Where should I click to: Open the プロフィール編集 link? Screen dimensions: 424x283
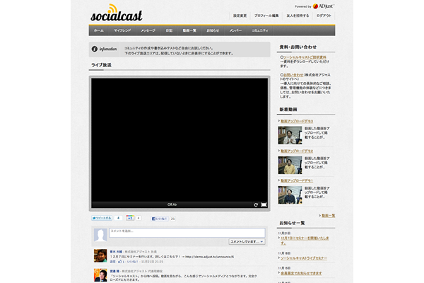point(266,15)
